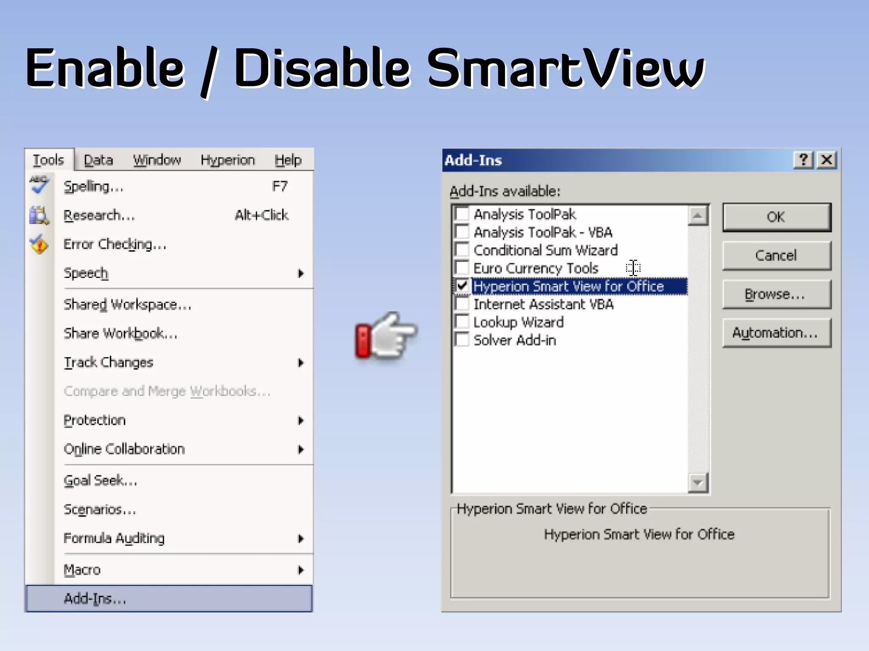
Task: Click the add-ins list scroll down arrow
Action: coord(698,482)
